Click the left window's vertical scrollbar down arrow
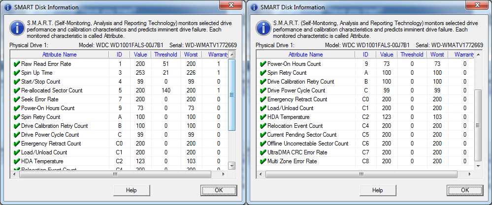492x205 pixels. pos(232,166)
